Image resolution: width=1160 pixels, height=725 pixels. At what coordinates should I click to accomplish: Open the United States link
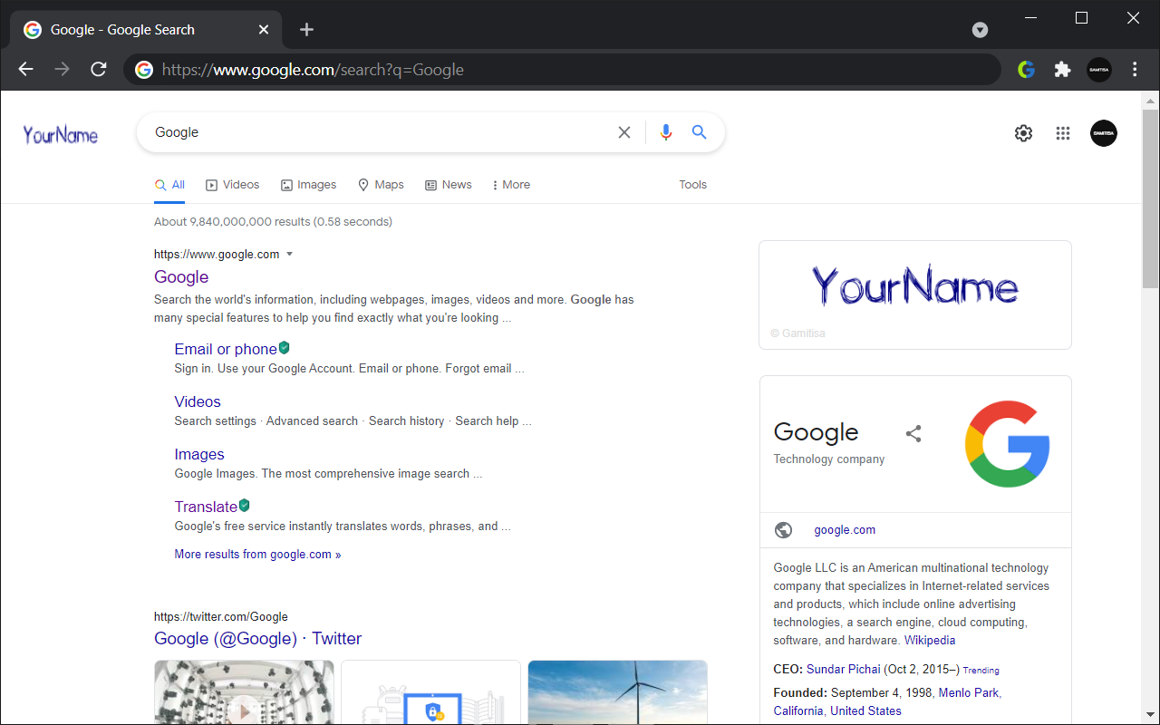click(865, 711)
